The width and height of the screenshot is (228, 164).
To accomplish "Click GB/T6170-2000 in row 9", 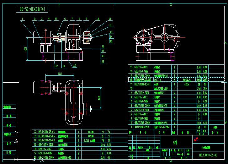I will (x=142, y=93).
